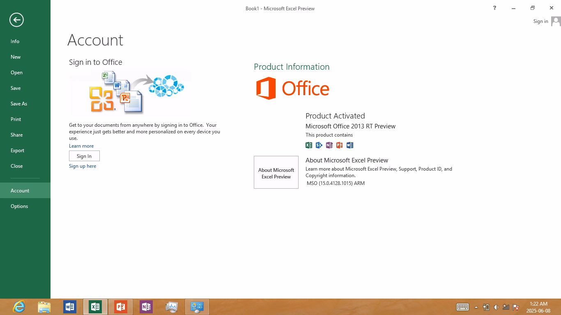561x315 pixels.
Task: Go to Export in the sidebar
Action: coord(18,151)
